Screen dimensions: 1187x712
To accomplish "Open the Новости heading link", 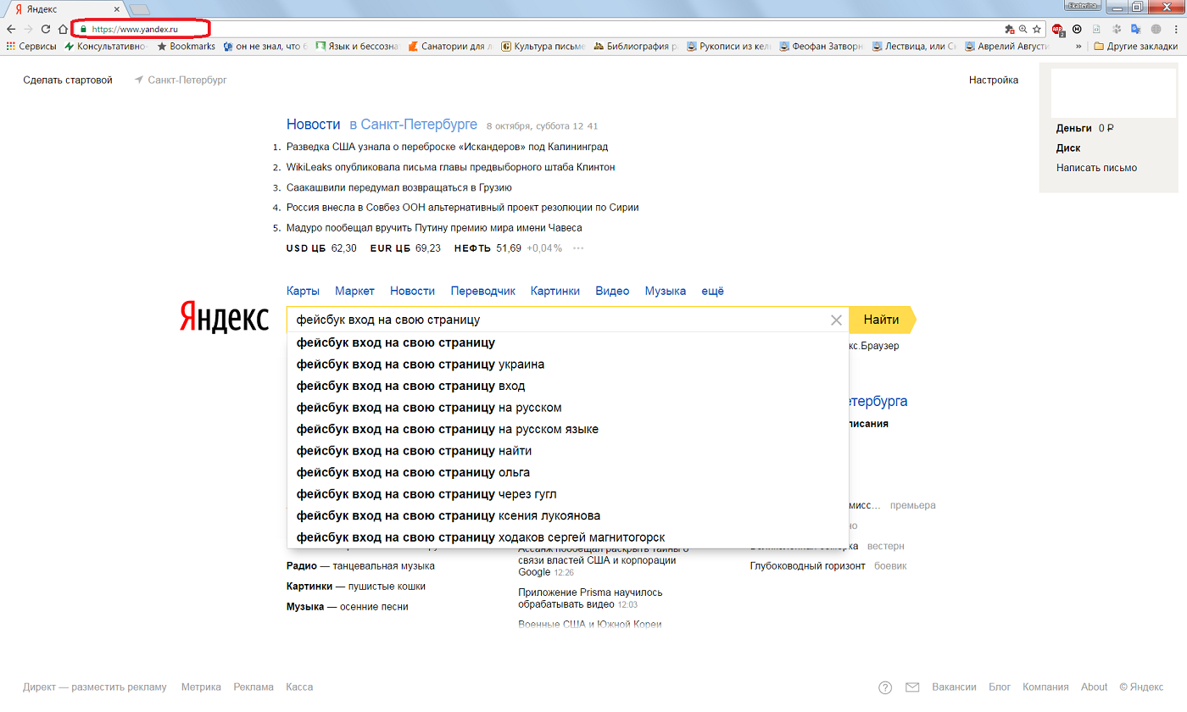I will click(x=313, y=124).
